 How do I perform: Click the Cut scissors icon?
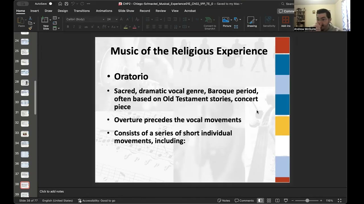(30, 18)
